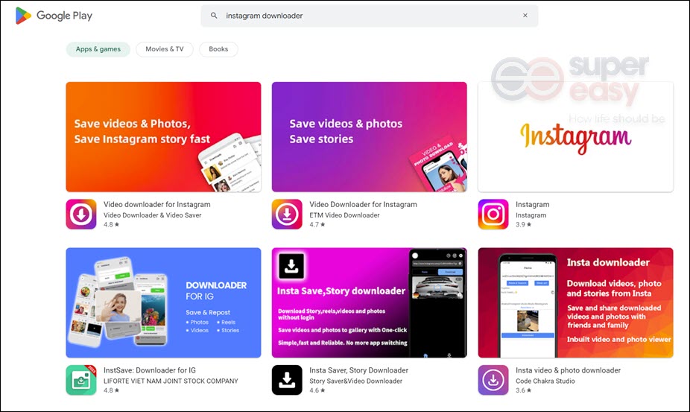Click the 3.6 star rating text
This screenshot has width=690, height=412.
pyautogui.click(x=523, y=390)
